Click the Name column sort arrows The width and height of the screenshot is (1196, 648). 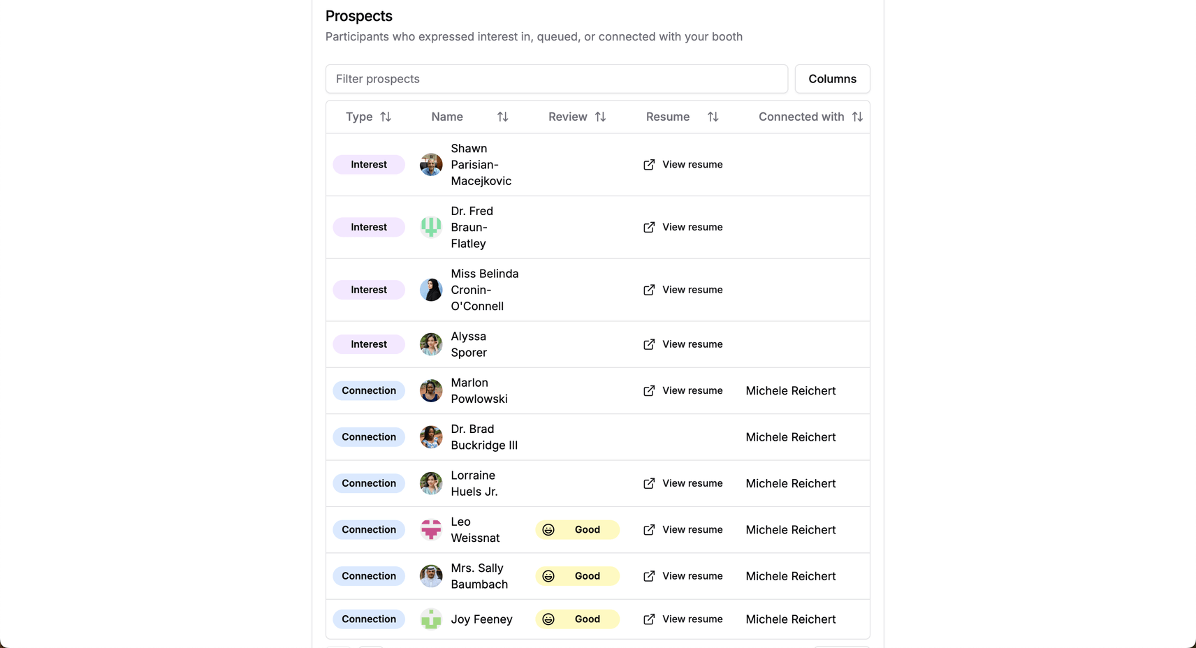pos(502,117)
